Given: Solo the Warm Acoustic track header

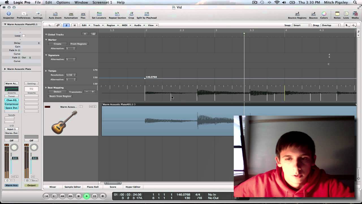Looking at the screenshot, I should pos(94,107).
